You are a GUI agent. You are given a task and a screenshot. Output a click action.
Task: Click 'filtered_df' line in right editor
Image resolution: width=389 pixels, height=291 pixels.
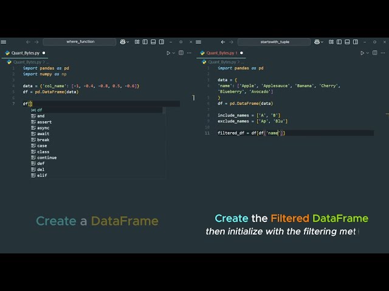point(251,133)
